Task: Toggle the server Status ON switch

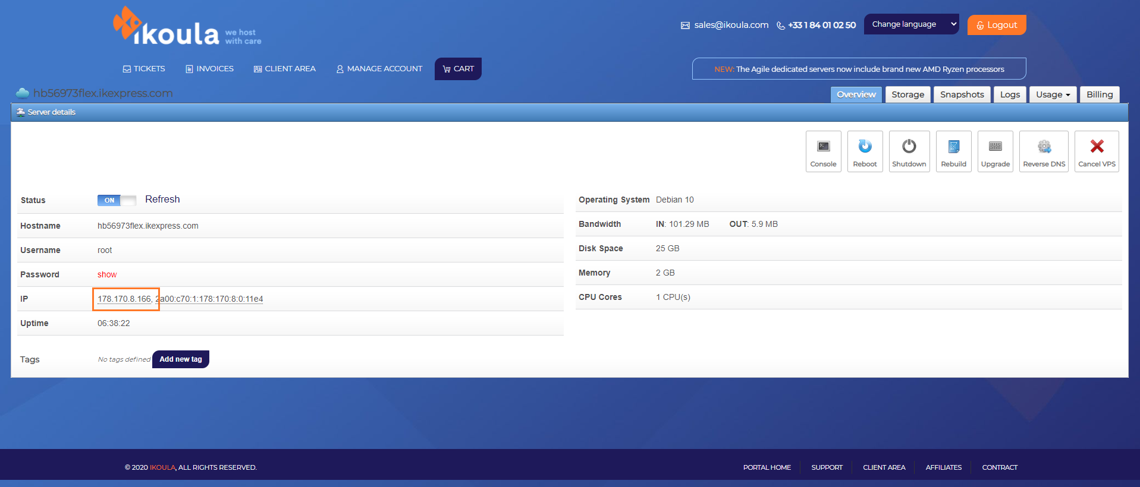Action: click(117, 200)
